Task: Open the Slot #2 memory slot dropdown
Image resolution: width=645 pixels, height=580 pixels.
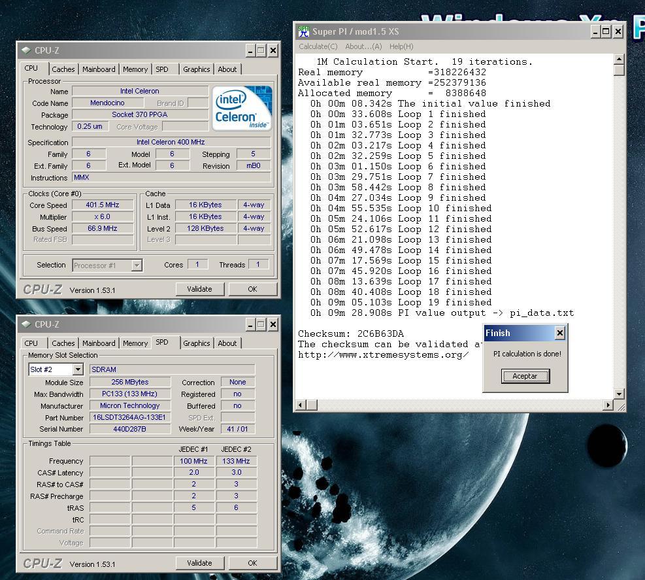Action: (78, 369)
